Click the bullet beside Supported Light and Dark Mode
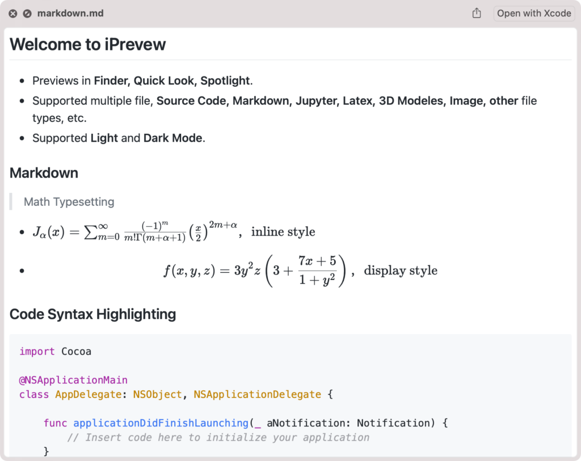 tap(23, 138)
